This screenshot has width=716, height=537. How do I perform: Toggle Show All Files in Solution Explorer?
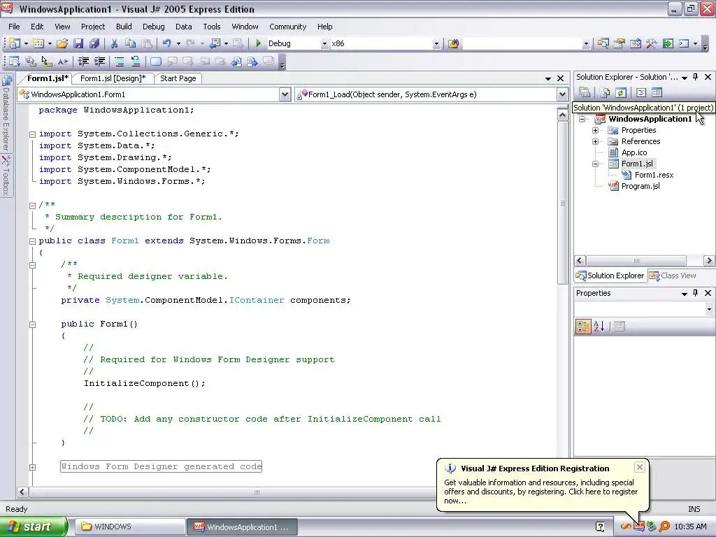click(x=605, y=93)
